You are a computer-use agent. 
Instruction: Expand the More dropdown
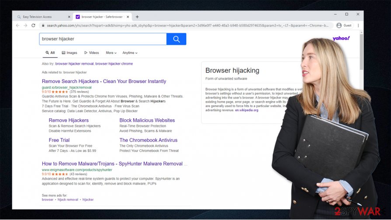click(111, 53)
